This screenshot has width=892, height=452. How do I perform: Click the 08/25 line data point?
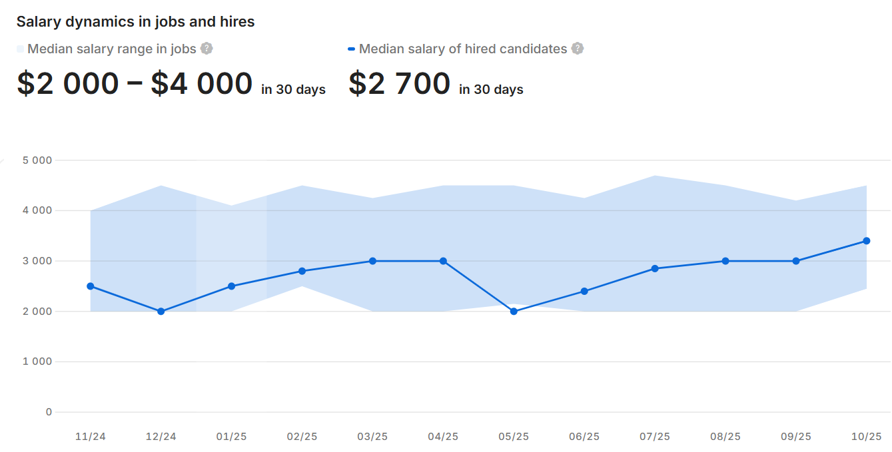(x=725, y=261)
